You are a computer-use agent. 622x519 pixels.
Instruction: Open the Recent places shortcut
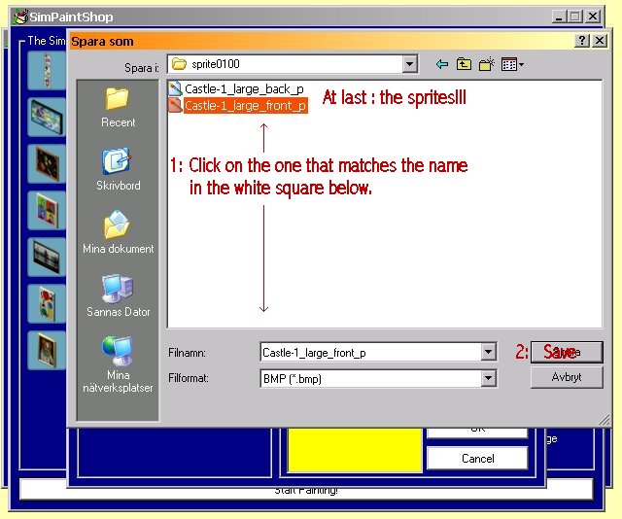click(x=118, y=107)
